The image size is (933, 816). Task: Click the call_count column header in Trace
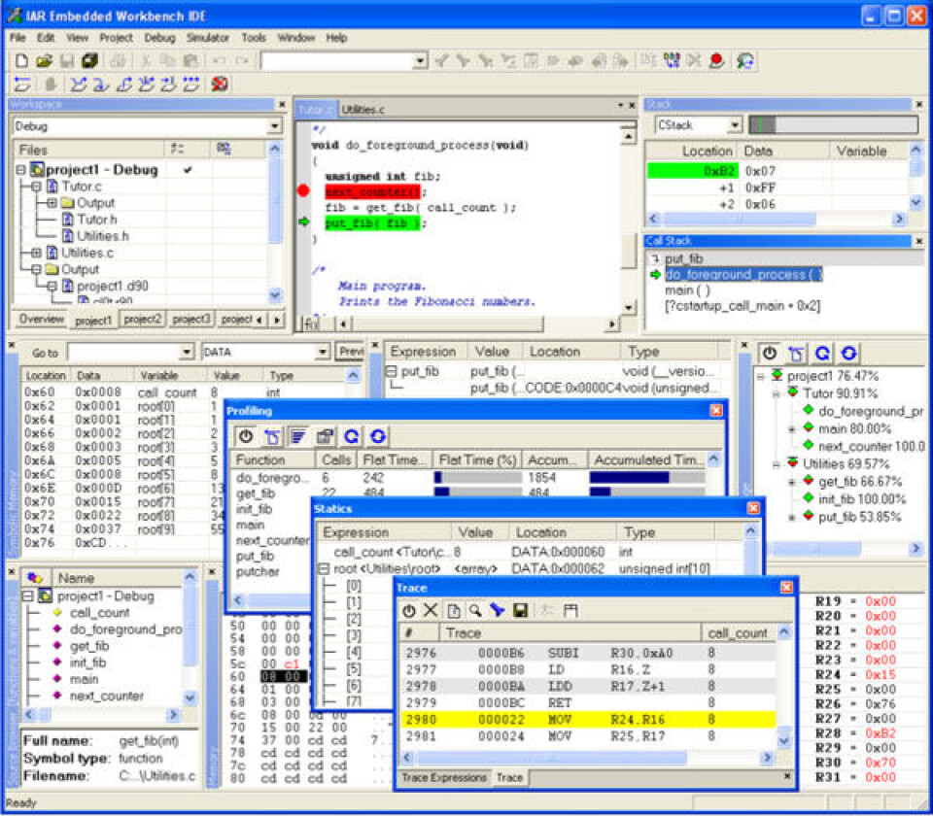[x=738, y=633]
